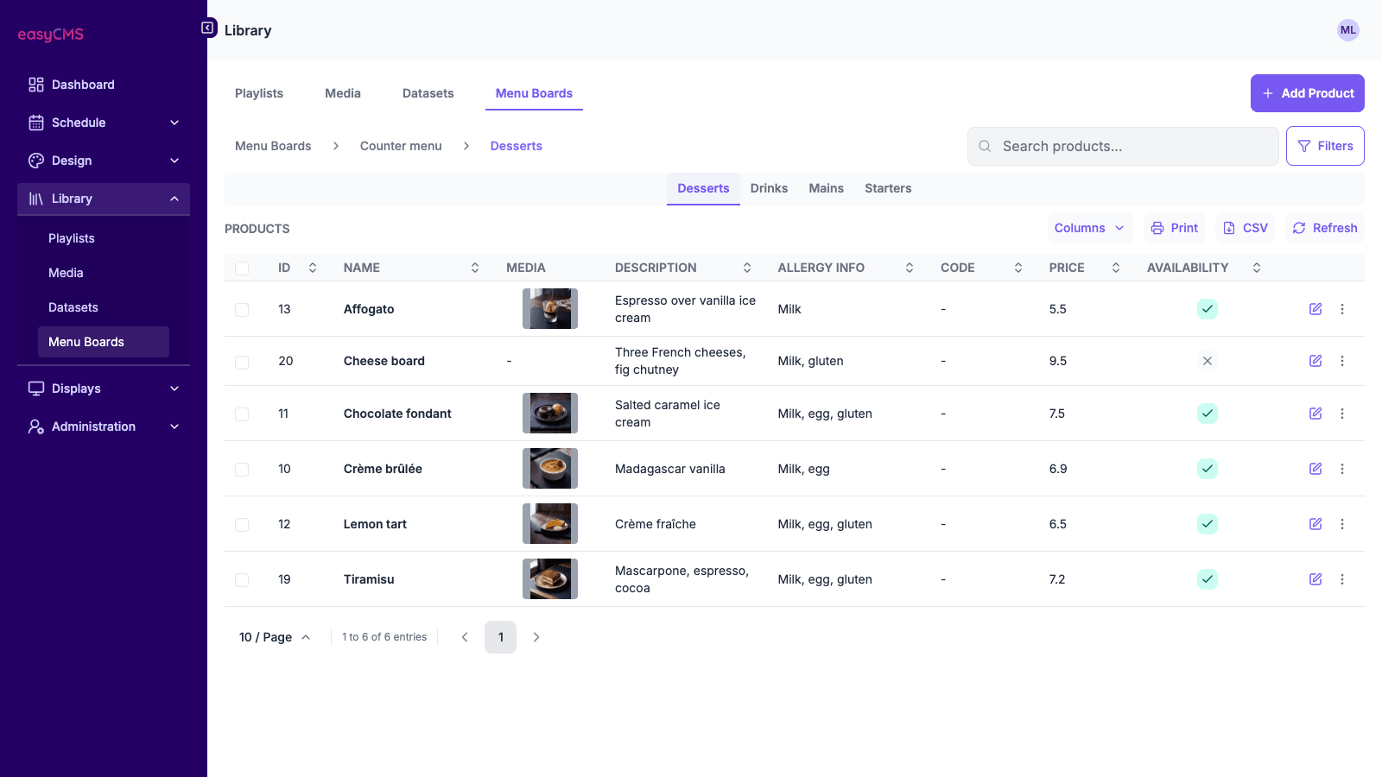Expand the Administration section

click(104, 426)
